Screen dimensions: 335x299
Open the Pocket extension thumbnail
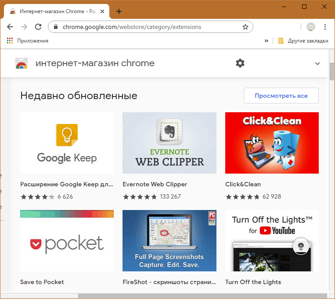(x=67, y=241)
